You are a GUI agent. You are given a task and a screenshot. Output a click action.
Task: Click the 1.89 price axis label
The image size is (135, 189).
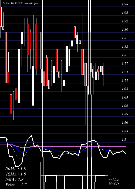click(125, 30)
